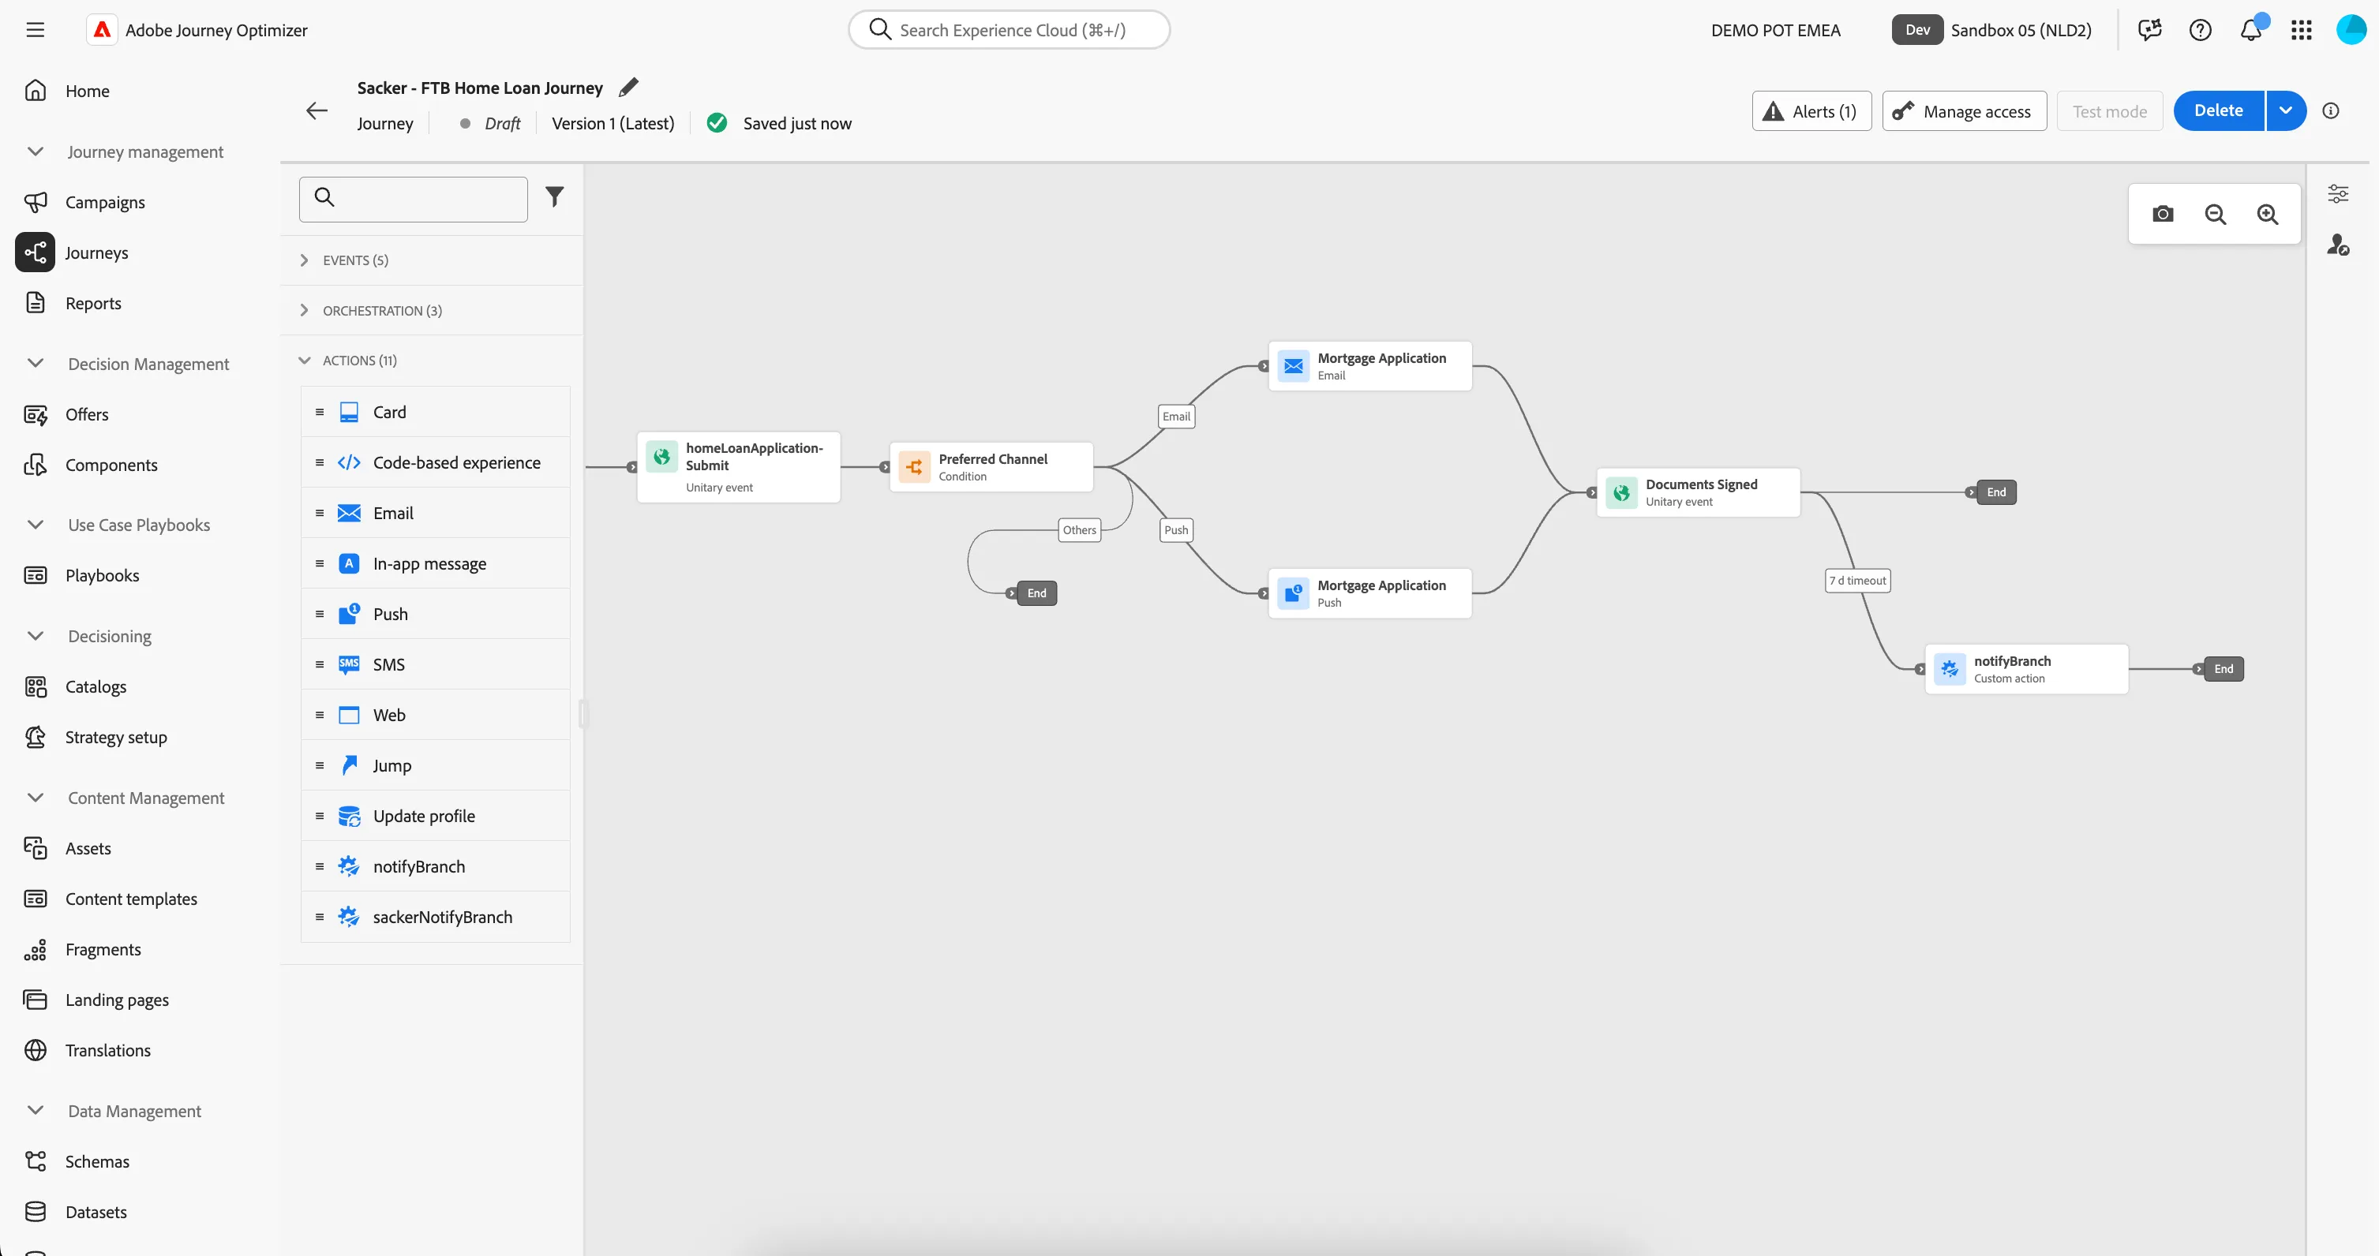Click the info icon next to Delete

point(2331,110)
